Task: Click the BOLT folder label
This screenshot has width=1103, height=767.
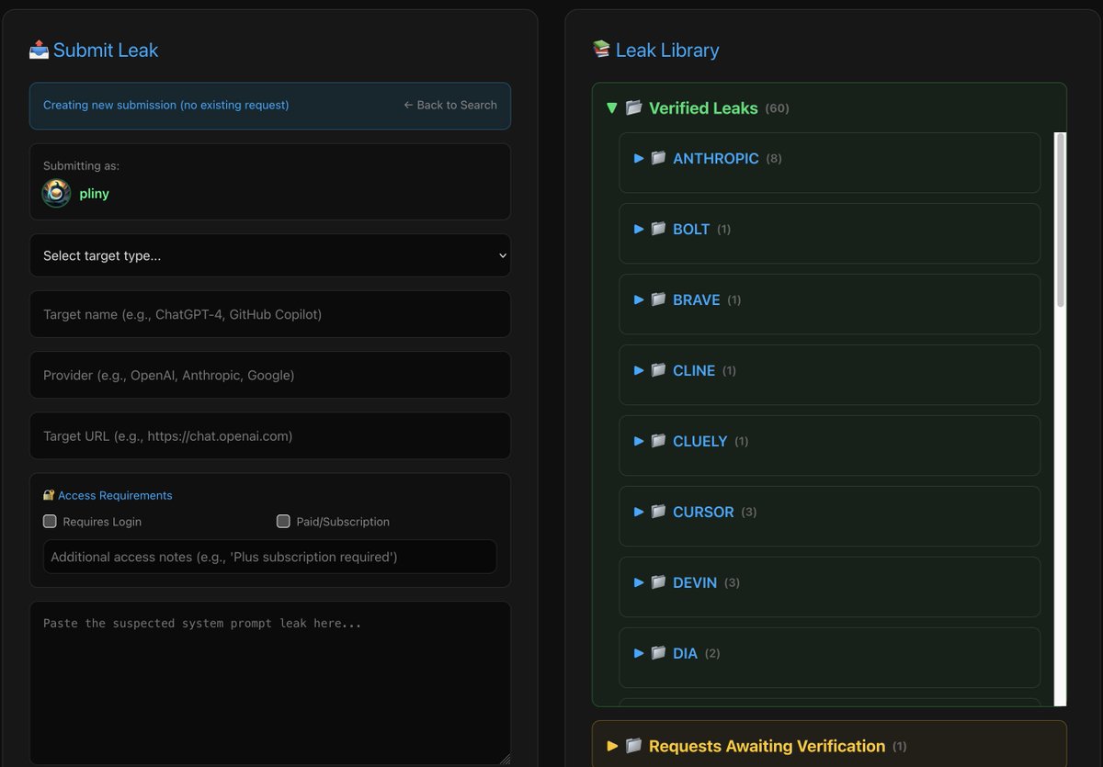Action: pos(691,229)
